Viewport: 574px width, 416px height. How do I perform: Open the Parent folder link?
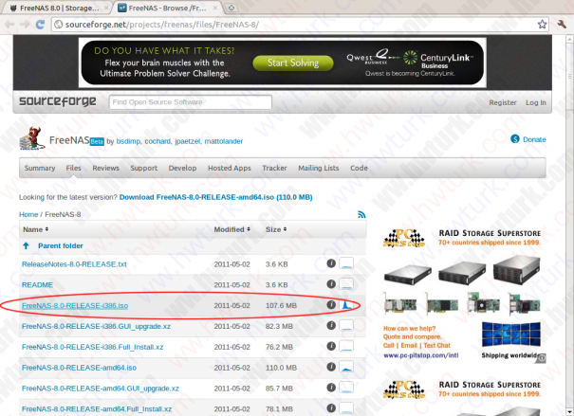(x=61, y=245)
